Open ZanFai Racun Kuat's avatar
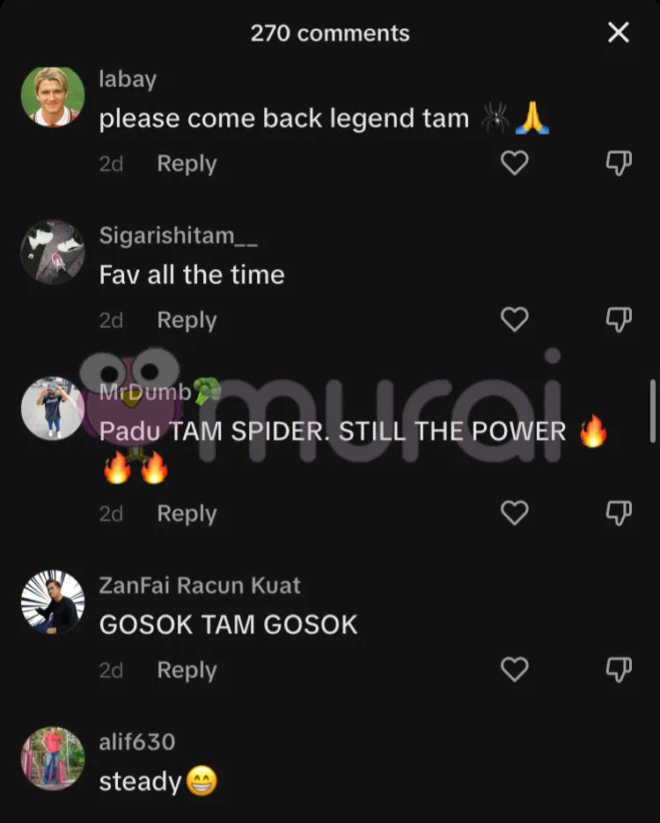 (x=53, y=601)
